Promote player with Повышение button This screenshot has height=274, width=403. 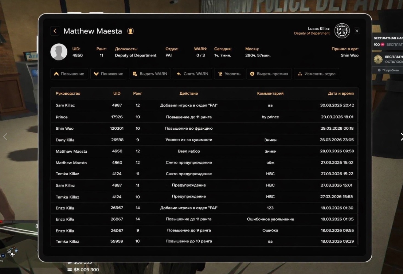69,74
